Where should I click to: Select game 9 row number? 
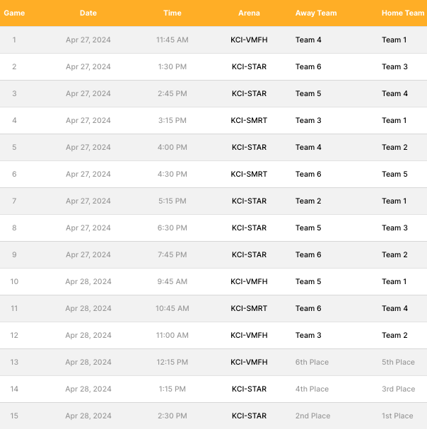click(14, 254)
